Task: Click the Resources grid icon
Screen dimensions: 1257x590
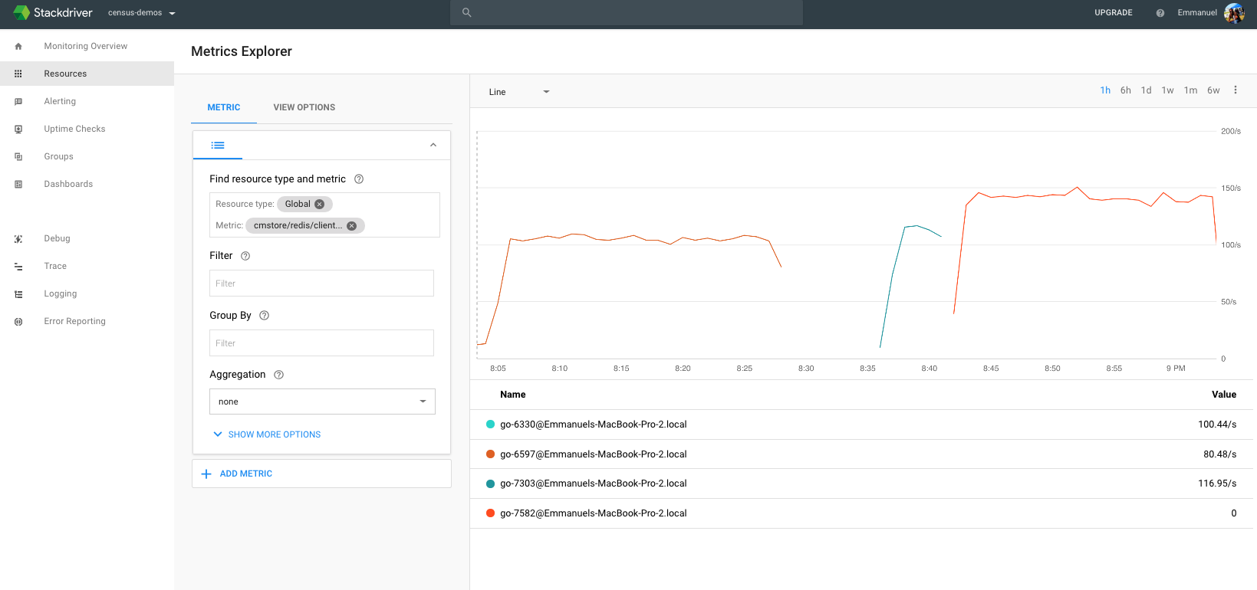Action: (18, 74)
